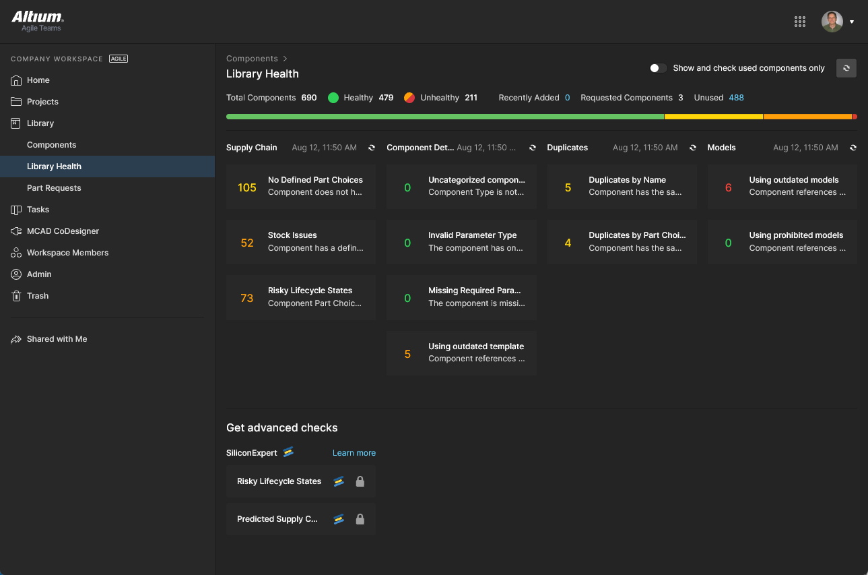Open the No Defined Part Choices card
868x575 pixels.
click(301, 187)
